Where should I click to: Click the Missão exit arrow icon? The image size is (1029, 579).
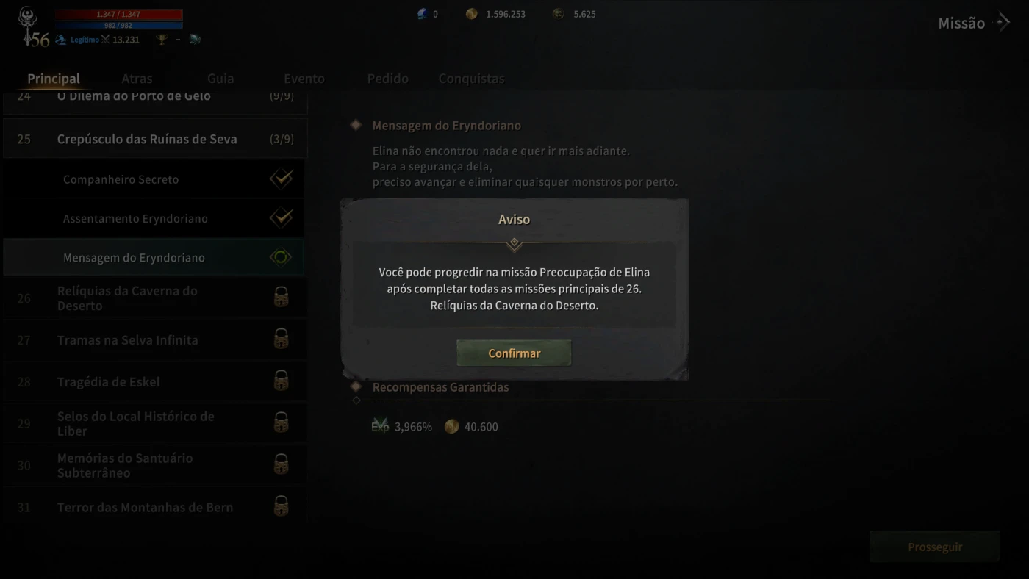pyautogui.click(x=1003, y=22)
